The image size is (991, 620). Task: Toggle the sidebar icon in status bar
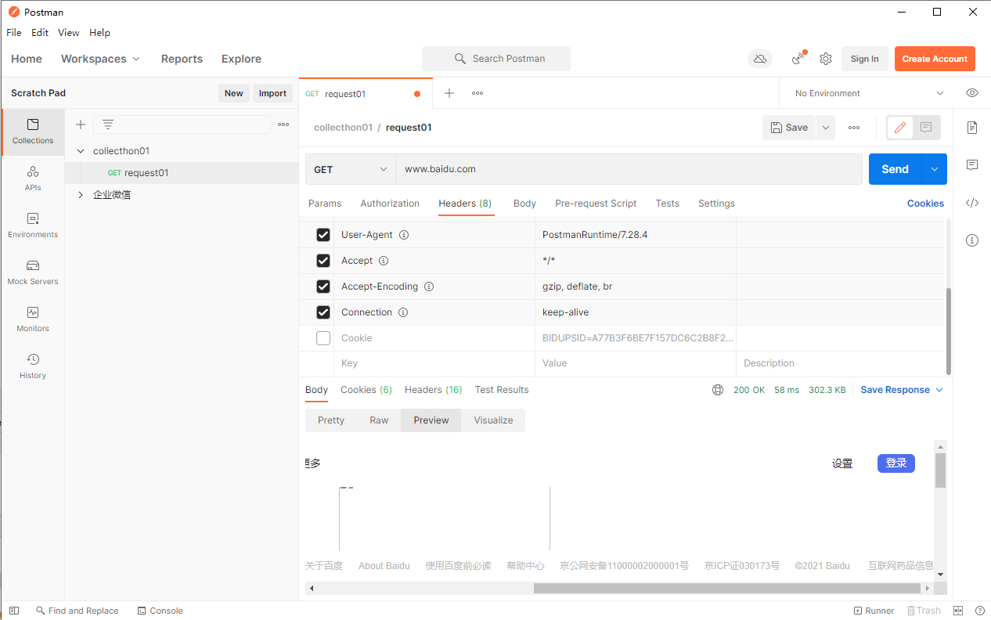point(14,611)
